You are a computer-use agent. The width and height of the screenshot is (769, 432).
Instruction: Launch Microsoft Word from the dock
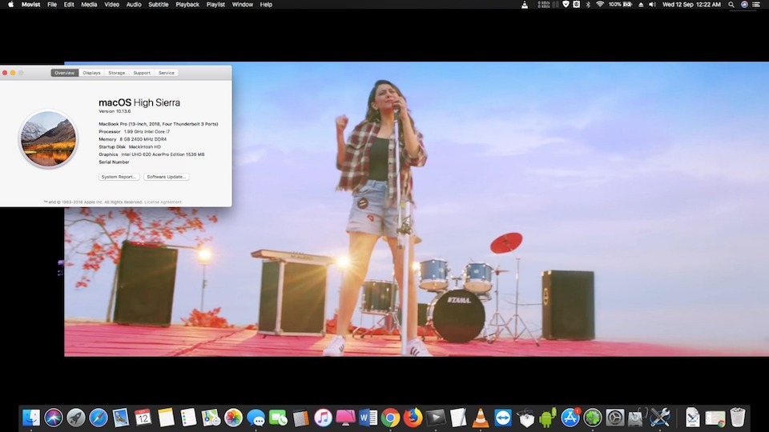pyautogui.click(x=368, y=418)
